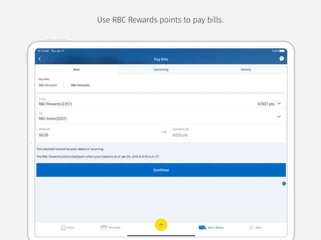
Task: Select RBC Account as pay-with option
Action: (48, 85)
